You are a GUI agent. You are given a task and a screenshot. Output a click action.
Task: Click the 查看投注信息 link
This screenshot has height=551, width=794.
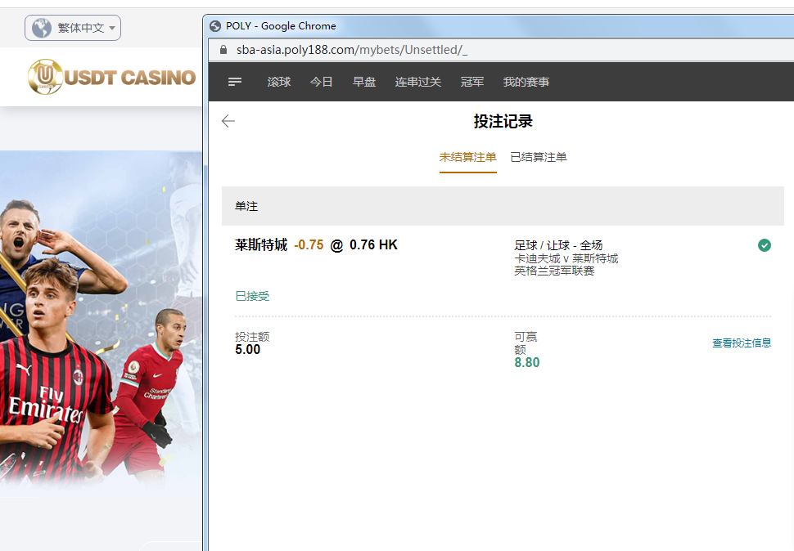click(742, 343)
